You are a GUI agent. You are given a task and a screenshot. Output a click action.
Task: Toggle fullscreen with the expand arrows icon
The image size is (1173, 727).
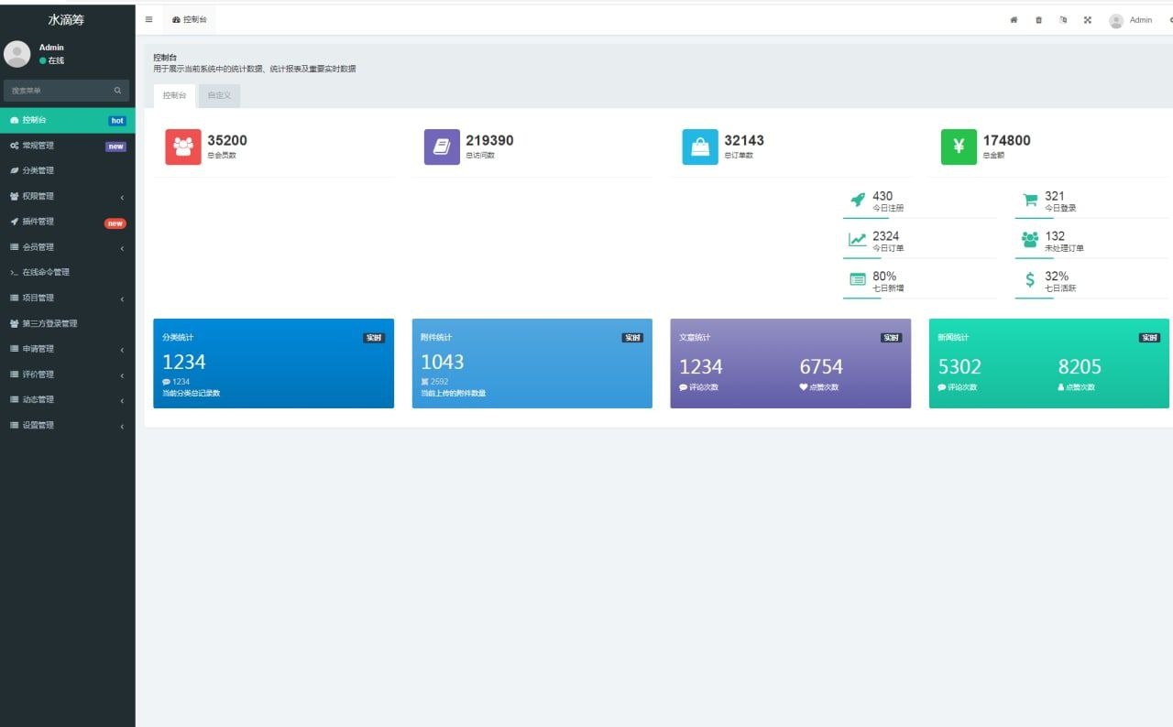coord(1088,20)
